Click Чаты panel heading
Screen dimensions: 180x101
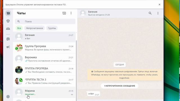[21, 13]
